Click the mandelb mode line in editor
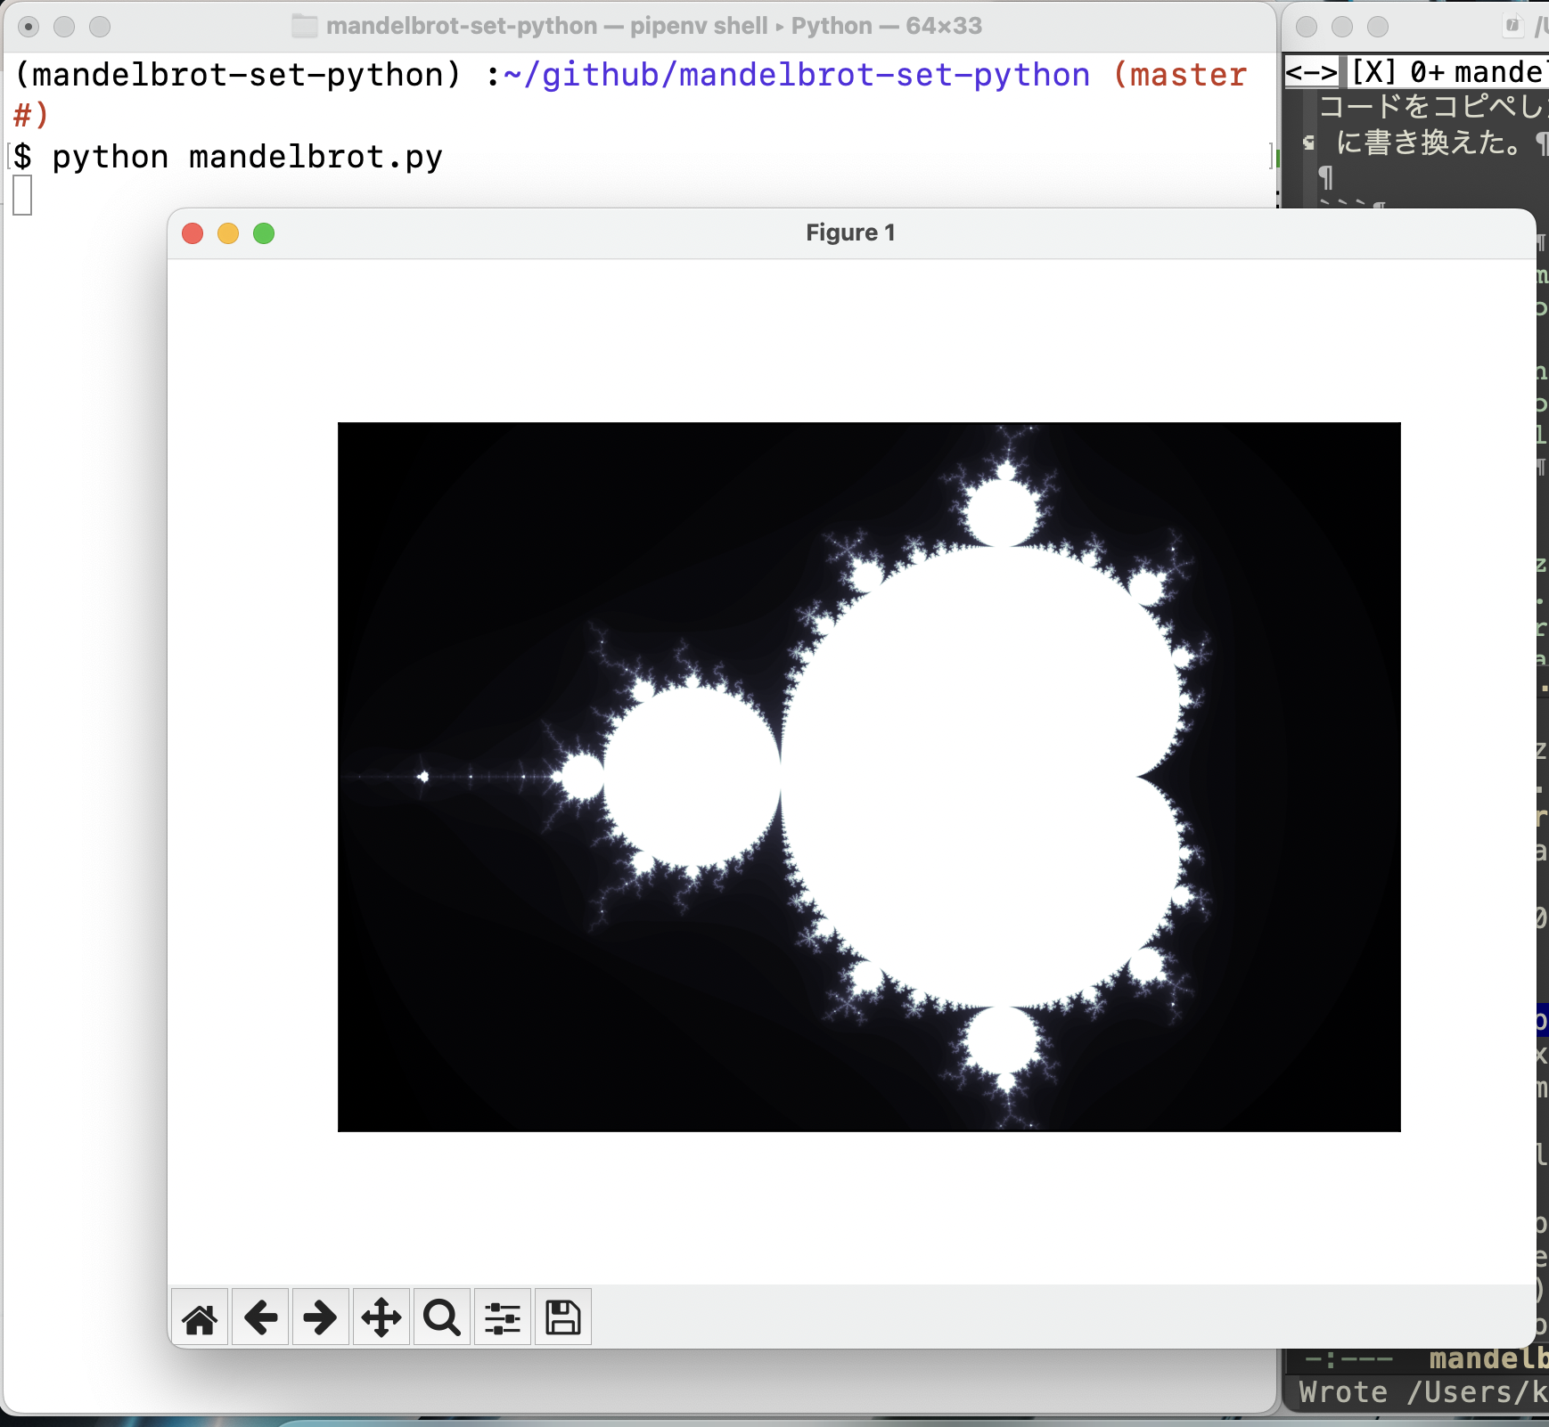Screen dimensions: 1549x1427 coord(1488,1358)
